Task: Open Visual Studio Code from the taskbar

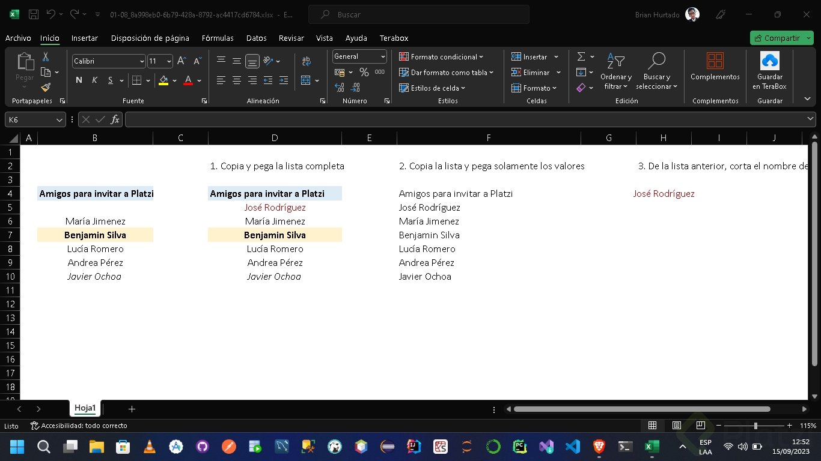Action: tap(573, 447)
